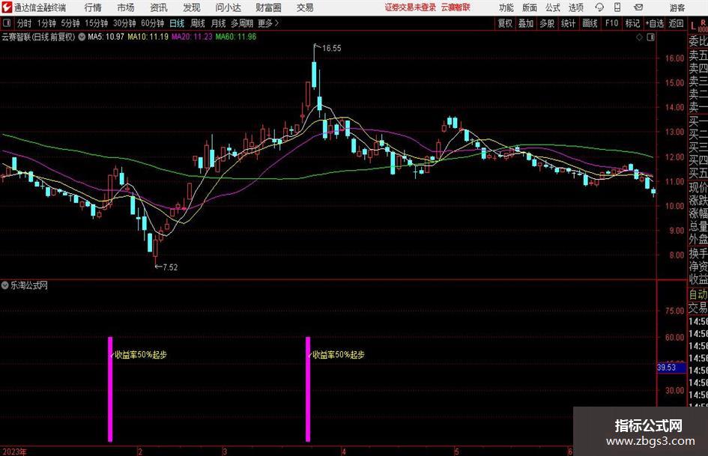
Task: Click the 乐淘公式网 indicator name
Action: (29, 285)
